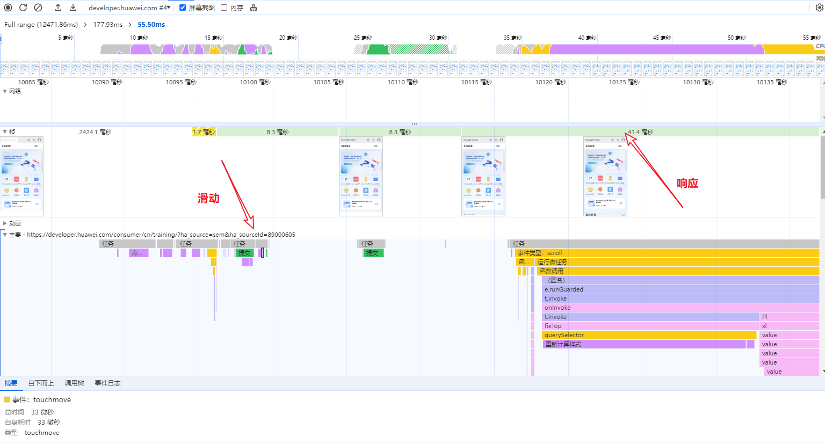This screenshot has width=825, height=444.
Task: Click Full range breadcrumb link
Action: pyautogui.click(x=41, y=25)
